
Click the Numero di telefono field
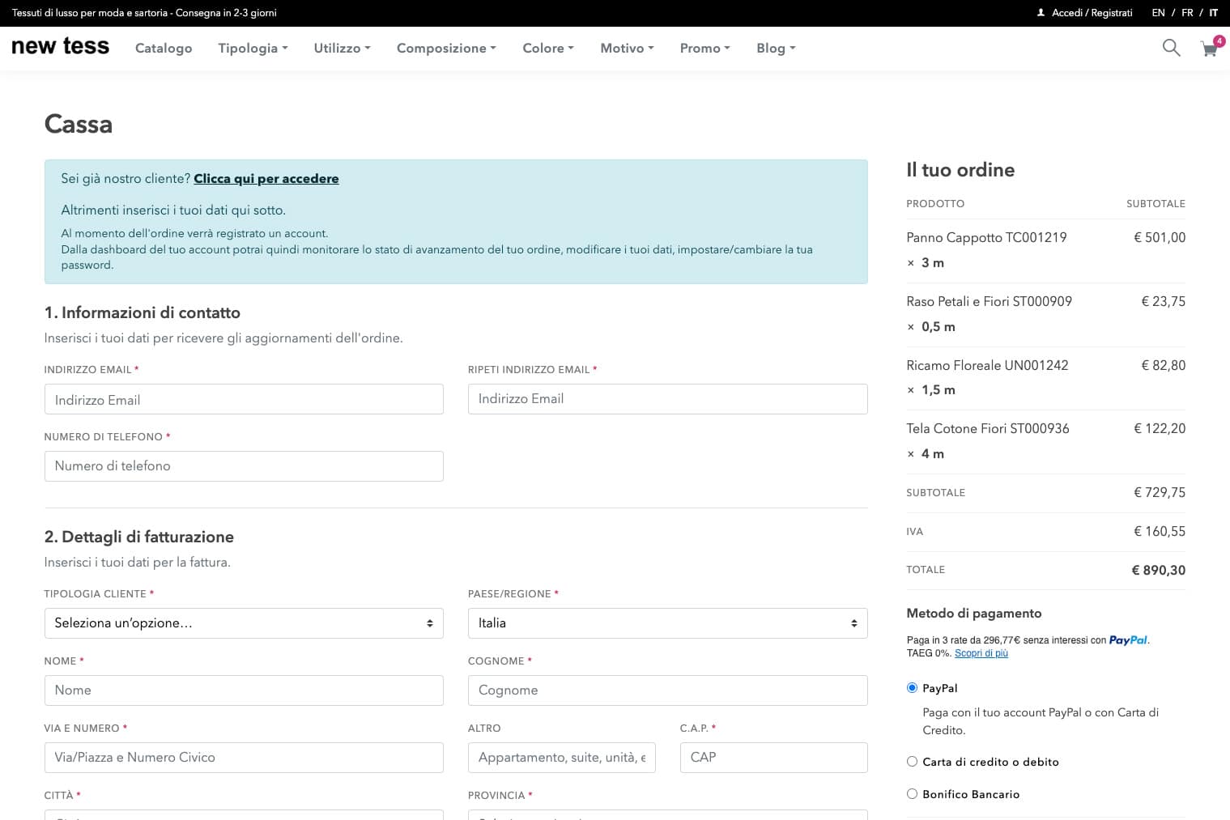click(244, 466)
